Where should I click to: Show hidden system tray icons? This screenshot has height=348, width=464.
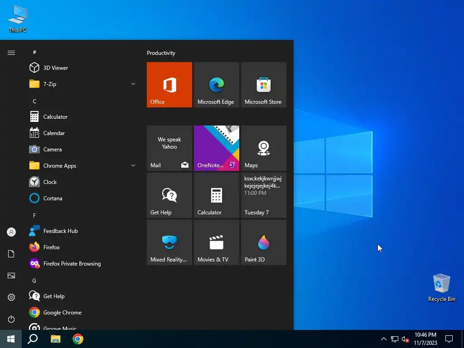click(x=383, y=339)
